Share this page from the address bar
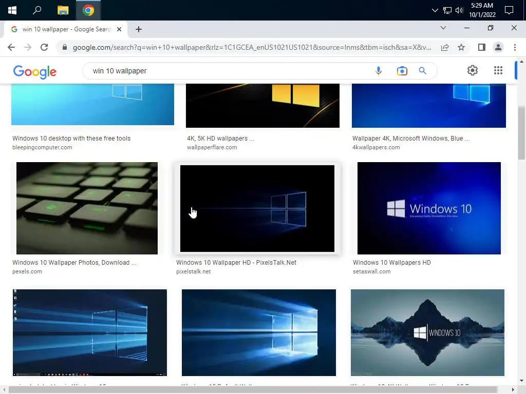Image resolution: width=526 pixels, height=394 pixels. point(445,47)
